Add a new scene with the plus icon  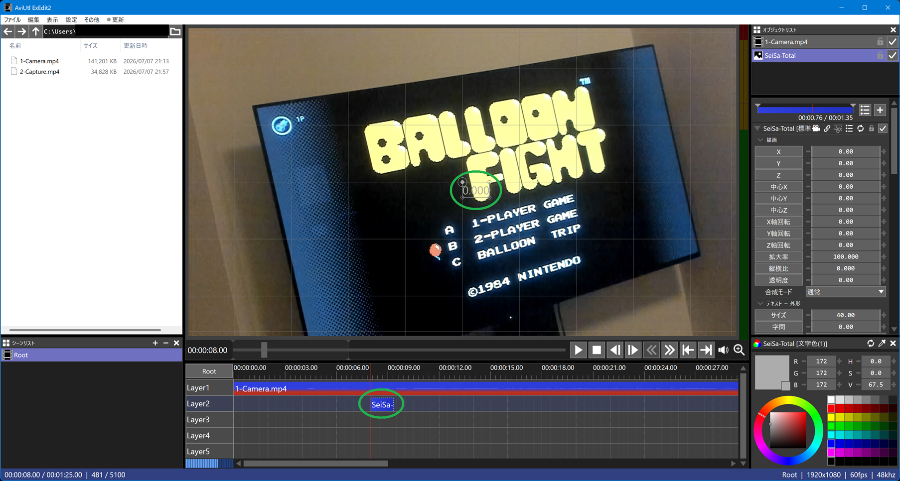155,343
